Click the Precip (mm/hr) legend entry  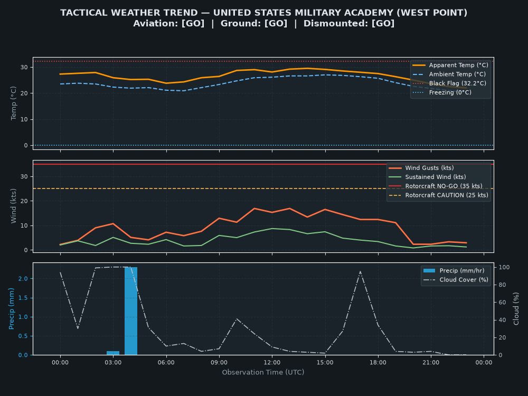[454, 270]
